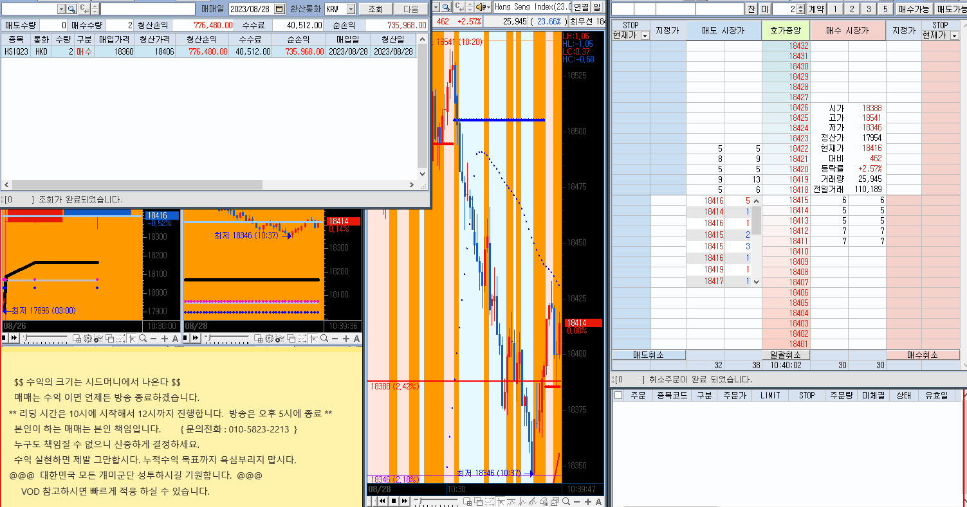967x507 pixels.
Task: Click the letter A text icon on the Hang Seng chart toolbar
Action: [598, 501]
